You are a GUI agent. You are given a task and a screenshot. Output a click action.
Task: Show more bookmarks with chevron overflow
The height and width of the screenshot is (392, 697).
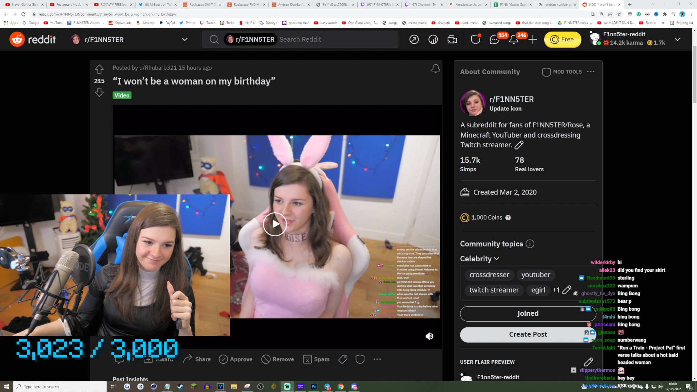click(x=663, y=23)
